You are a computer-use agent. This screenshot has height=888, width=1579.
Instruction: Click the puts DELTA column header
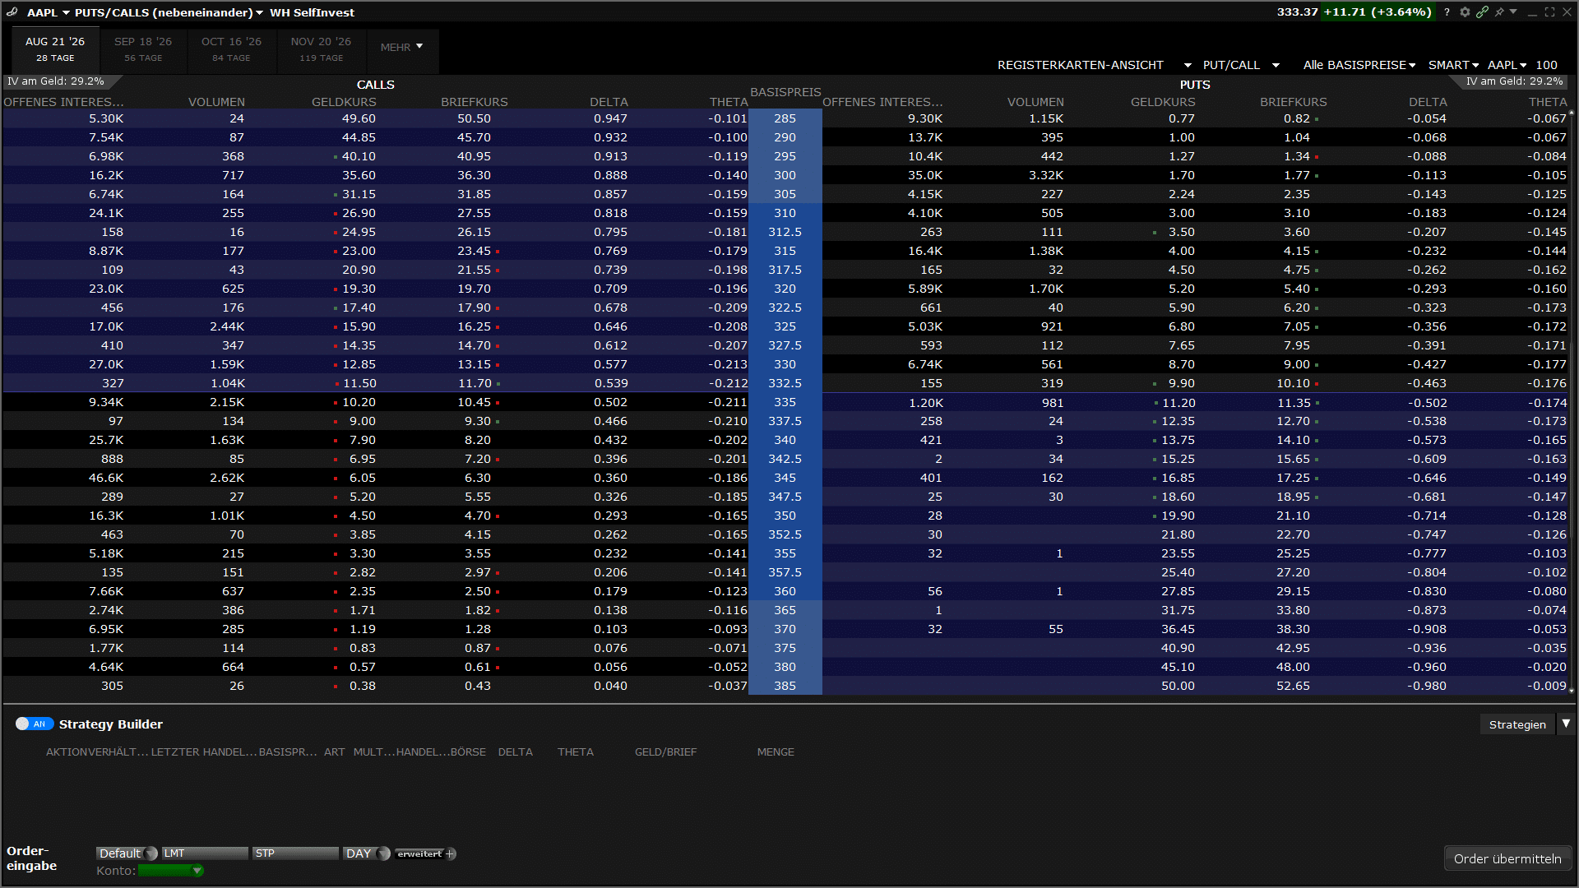tap(1428, 102)
